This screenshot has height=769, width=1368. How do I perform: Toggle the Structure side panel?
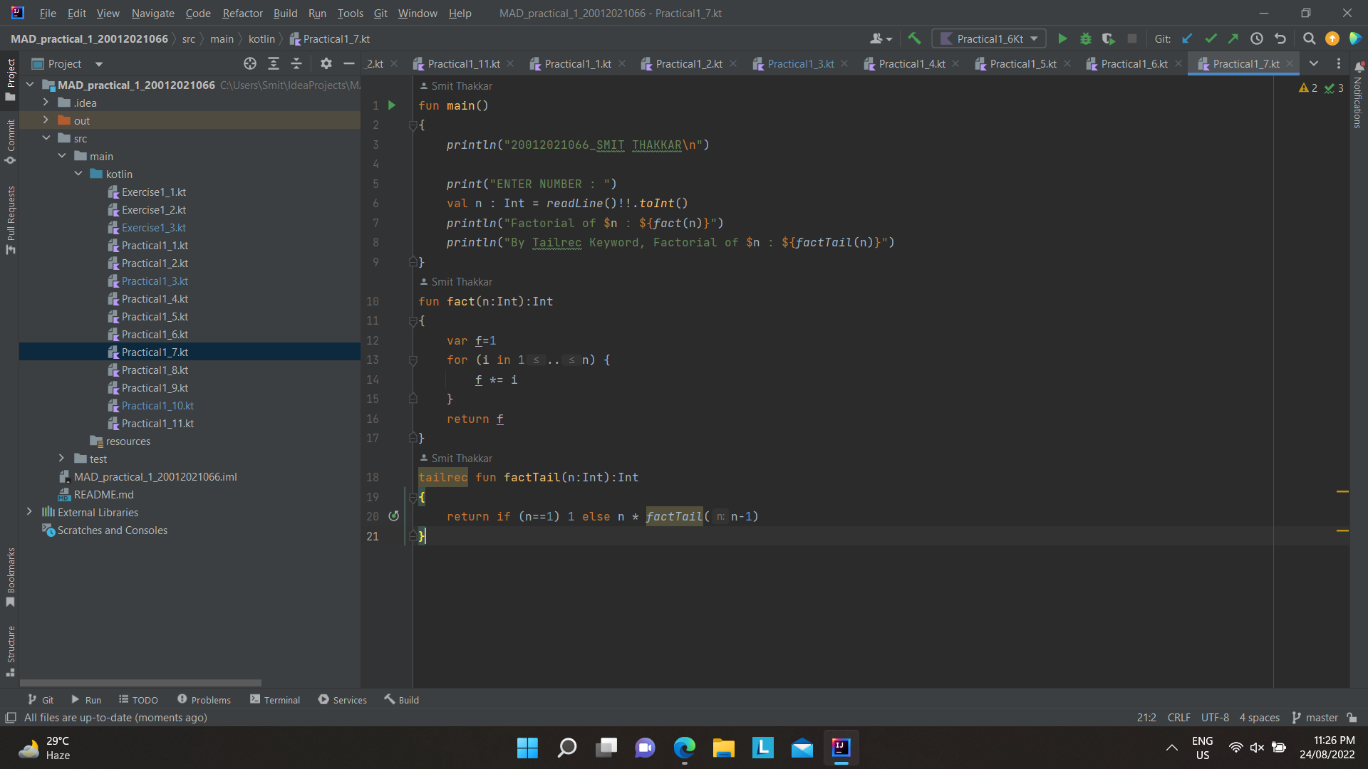click(10, 651)
